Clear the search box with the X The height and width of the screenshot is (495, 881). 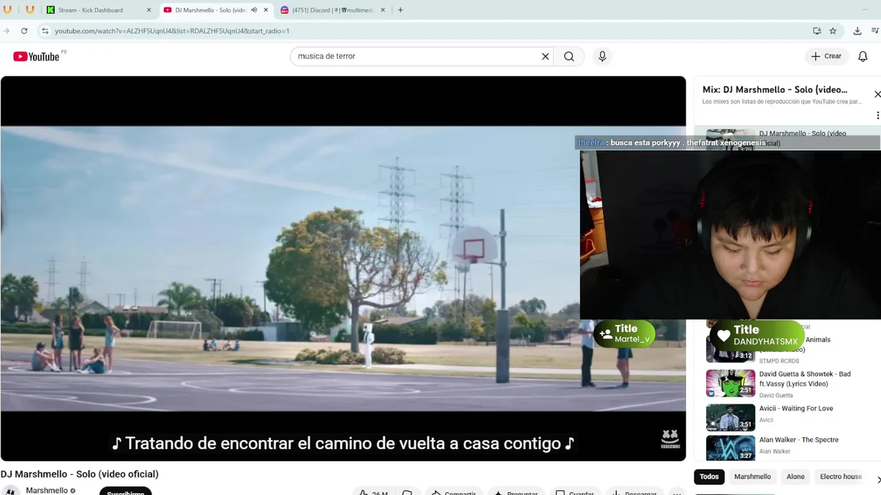click(545, 56)
